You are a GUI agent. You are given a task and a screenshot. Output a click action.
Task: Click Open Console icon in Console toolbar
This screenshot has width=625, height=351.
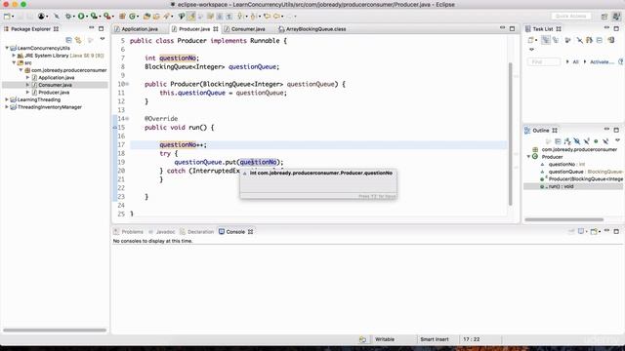(x=594, y=231)
